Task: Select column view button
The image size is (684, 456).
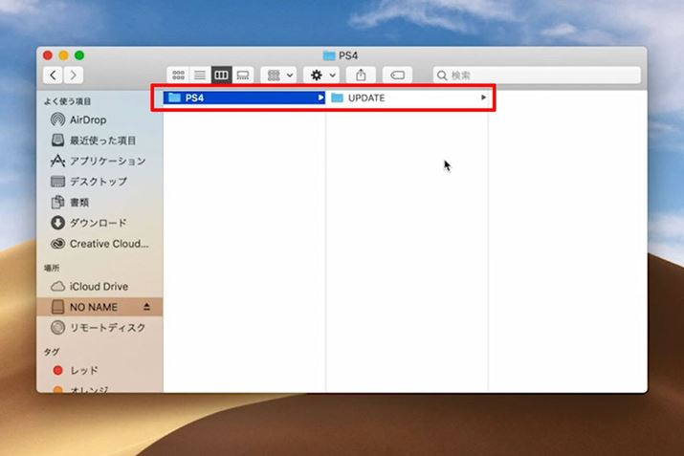Action: [x=221, y=76]
